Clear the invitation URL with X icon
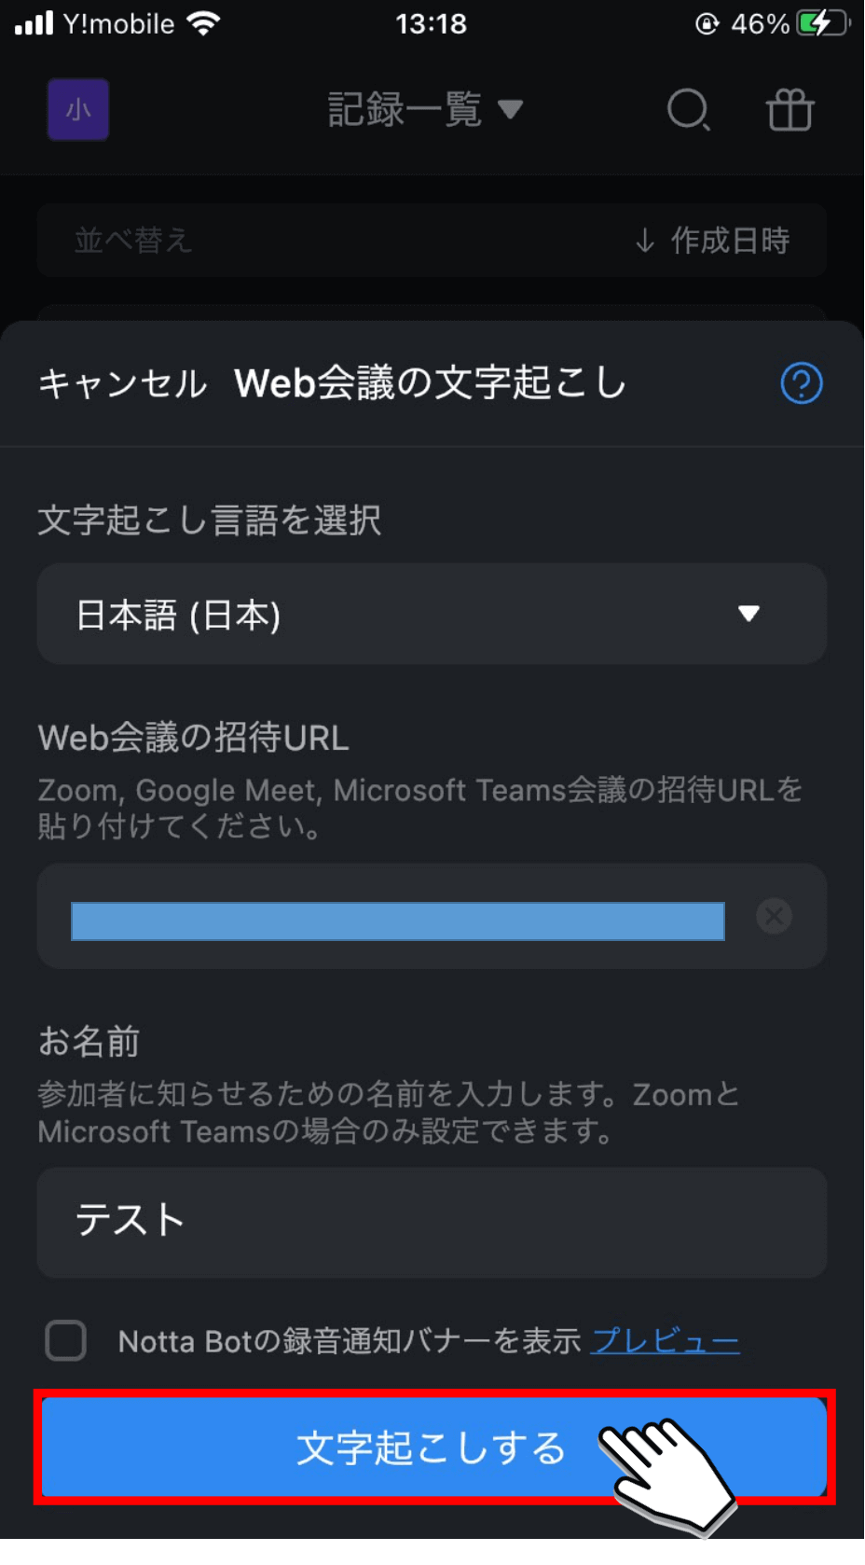The height and width of the screenshot is (1565, 865). tap(774, 916)
